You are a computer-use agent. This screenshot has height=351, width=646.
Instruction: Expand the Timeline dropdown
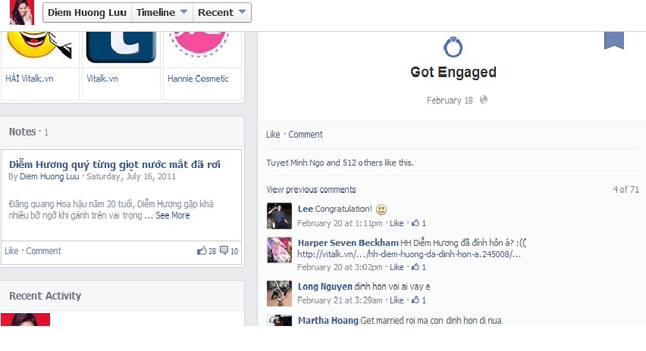162,13
